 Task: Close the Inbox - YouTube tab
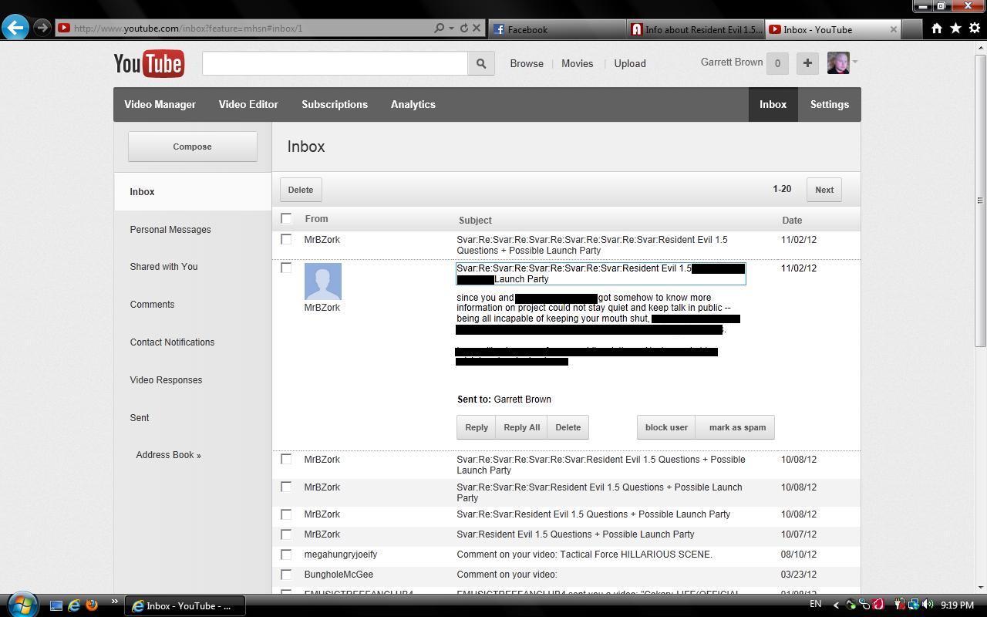(894, 29)
